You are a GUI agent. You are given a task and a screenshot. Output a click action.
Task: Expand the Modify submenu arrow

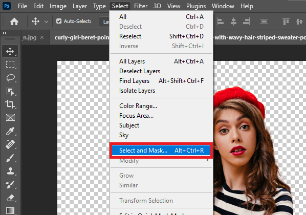point(208,160)
